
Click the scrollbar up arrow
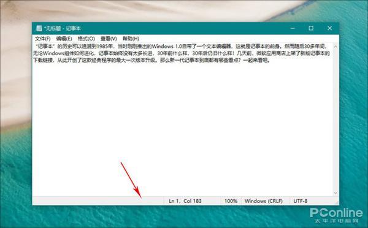335,47
